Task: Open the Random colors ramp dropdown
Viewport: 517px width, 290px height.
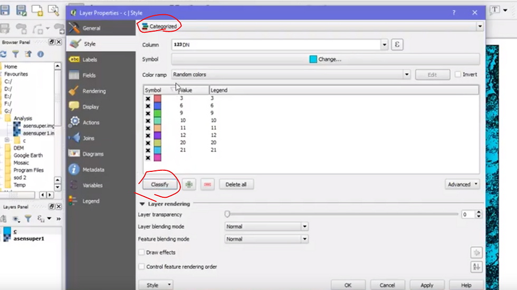Action: 291,74
